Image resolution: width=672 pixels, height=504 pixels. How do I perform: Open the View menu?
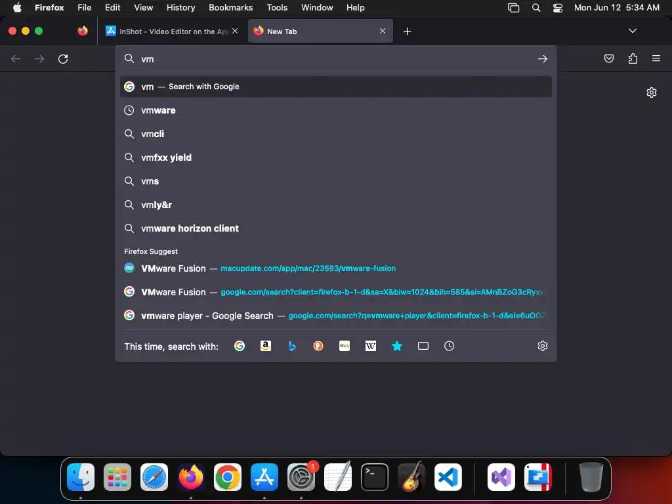point(143,7)
